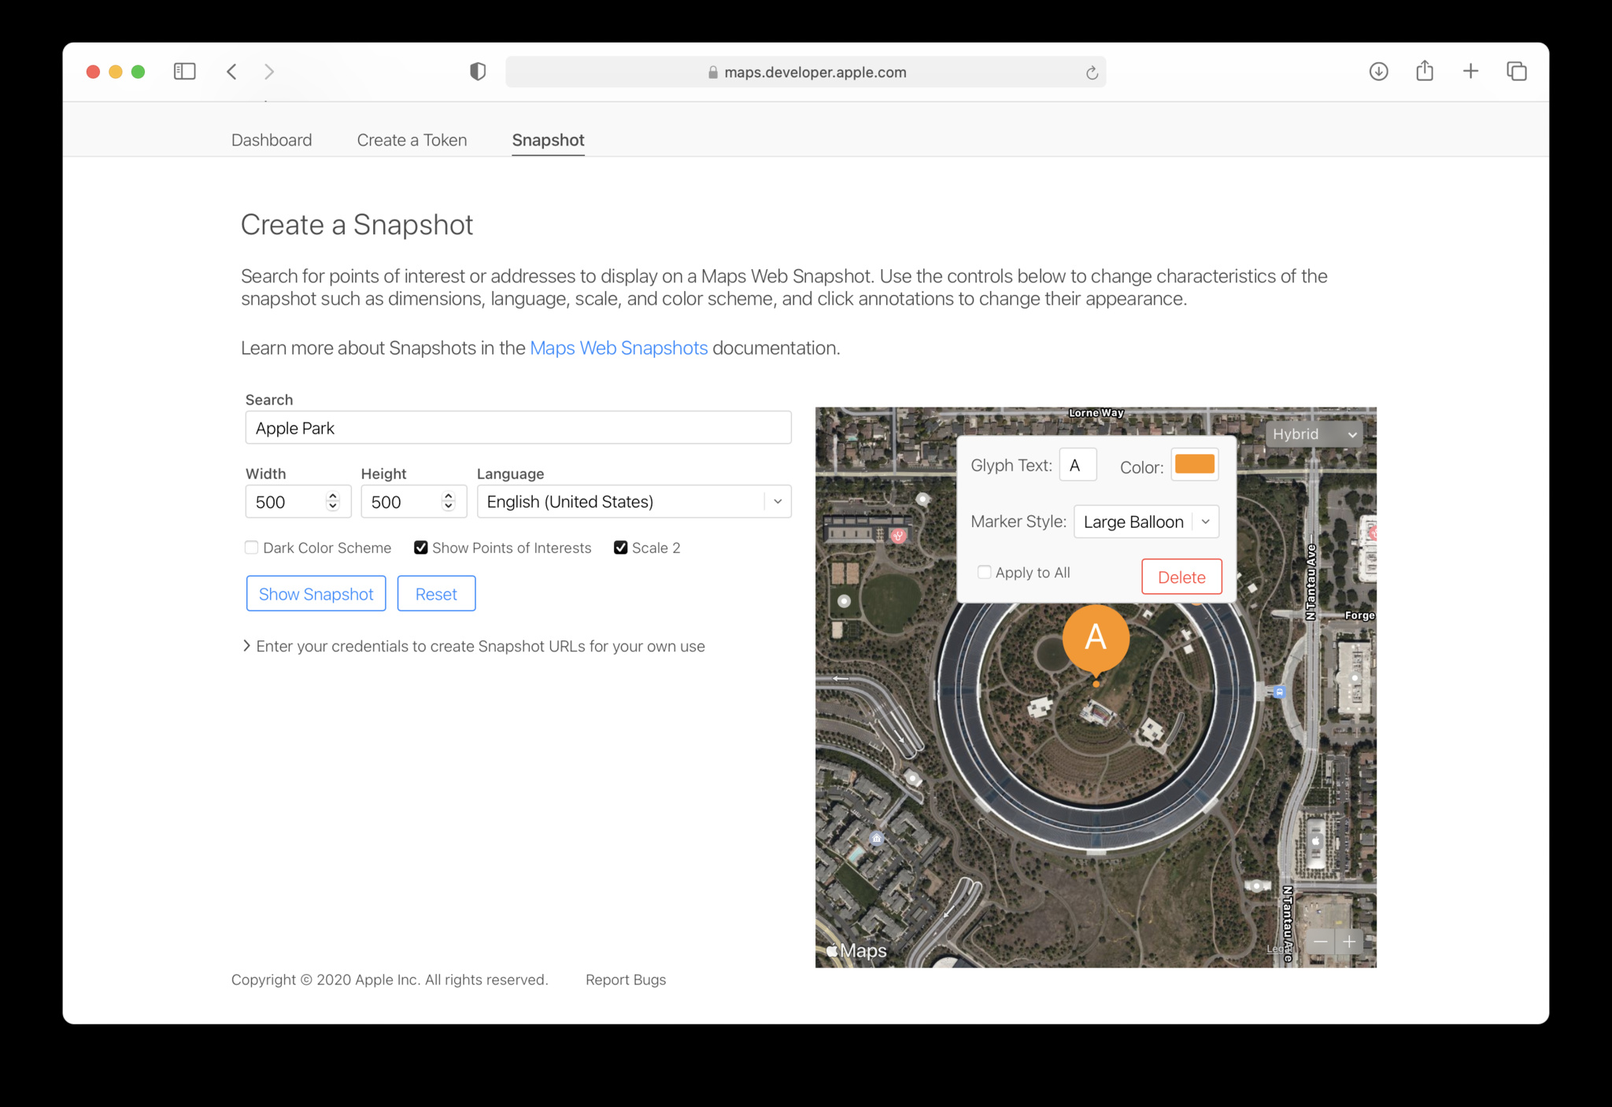Delete the selected marker
The height and width of the screenshot is (1107, 1612).
pyautogui.click(x=1181, y=577)
